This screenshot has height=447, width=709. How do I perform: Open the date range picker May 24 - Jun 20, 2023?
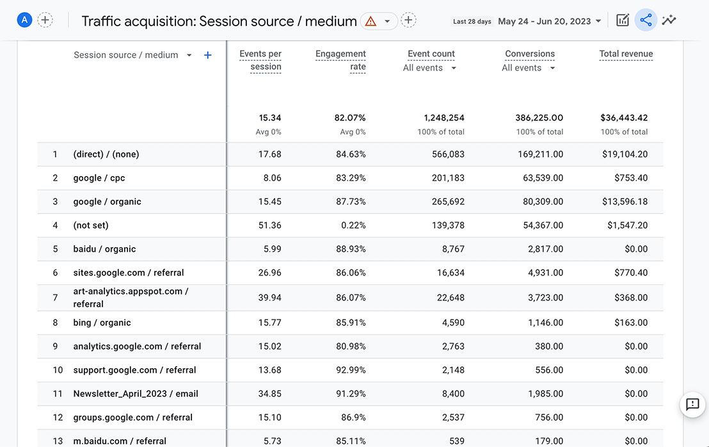pos(550,21)
